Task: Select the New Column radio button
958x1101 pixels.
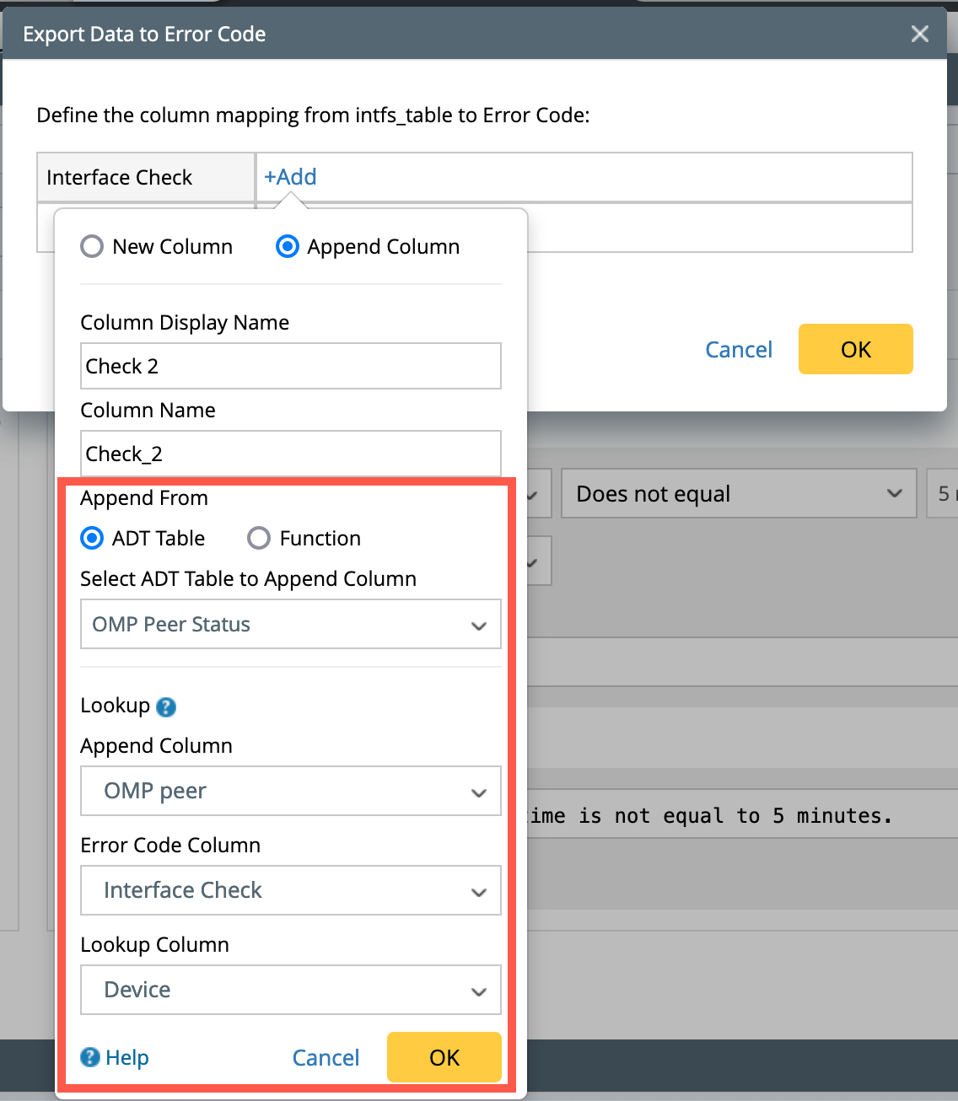Action: coord(92,247)
